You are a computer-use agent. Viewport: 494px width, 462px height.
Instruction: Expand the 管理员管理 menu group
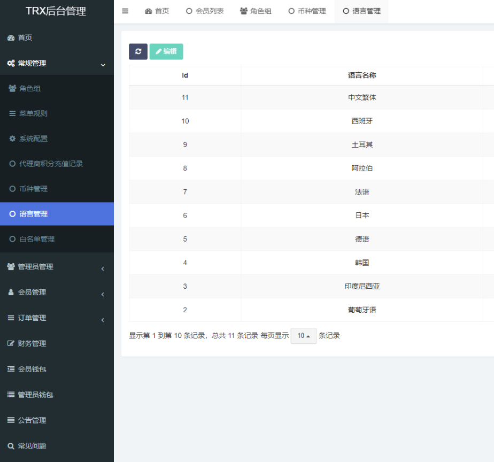[x=57, y=267]
